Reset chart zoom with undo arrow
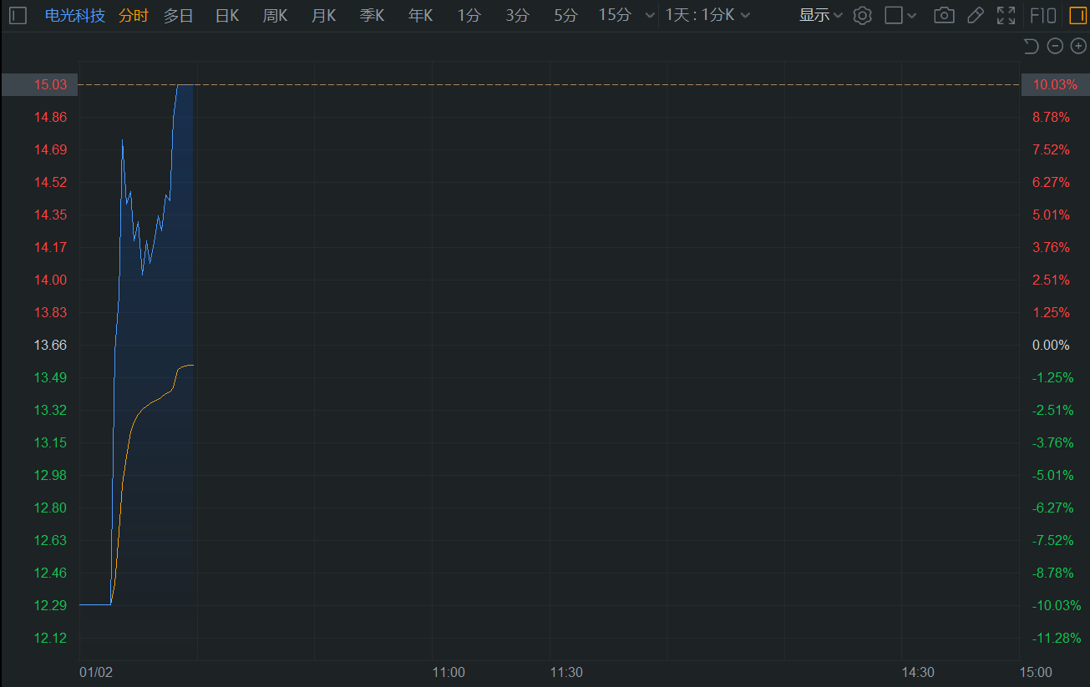This screenshot has width=1090, height=687. [x=1032, y=47]
